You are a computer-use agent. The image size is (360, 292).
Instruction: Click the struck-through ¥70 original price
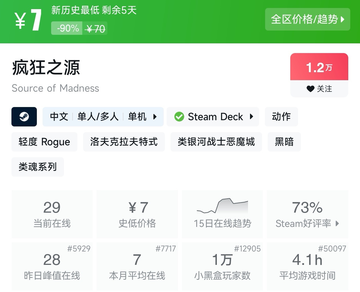pyautogui.click(x=95, y=29)
